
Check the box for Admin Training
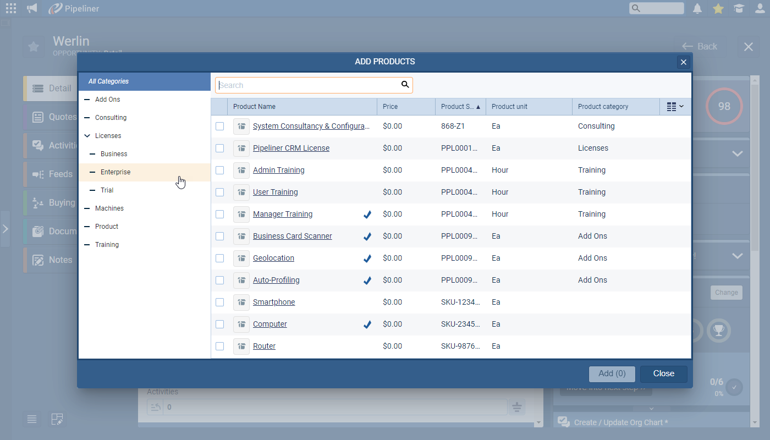tap(220, 170)
